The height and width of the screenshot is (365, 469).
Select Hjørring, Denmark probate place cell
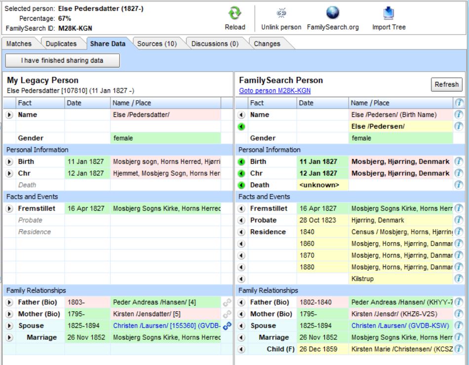tap(400, 220)
